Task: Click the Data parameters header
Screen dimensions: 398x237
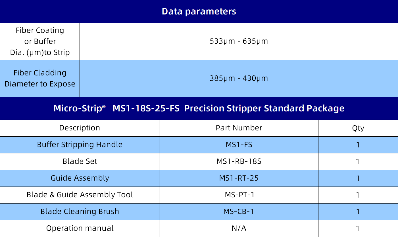Action: (x=199, y=12)
